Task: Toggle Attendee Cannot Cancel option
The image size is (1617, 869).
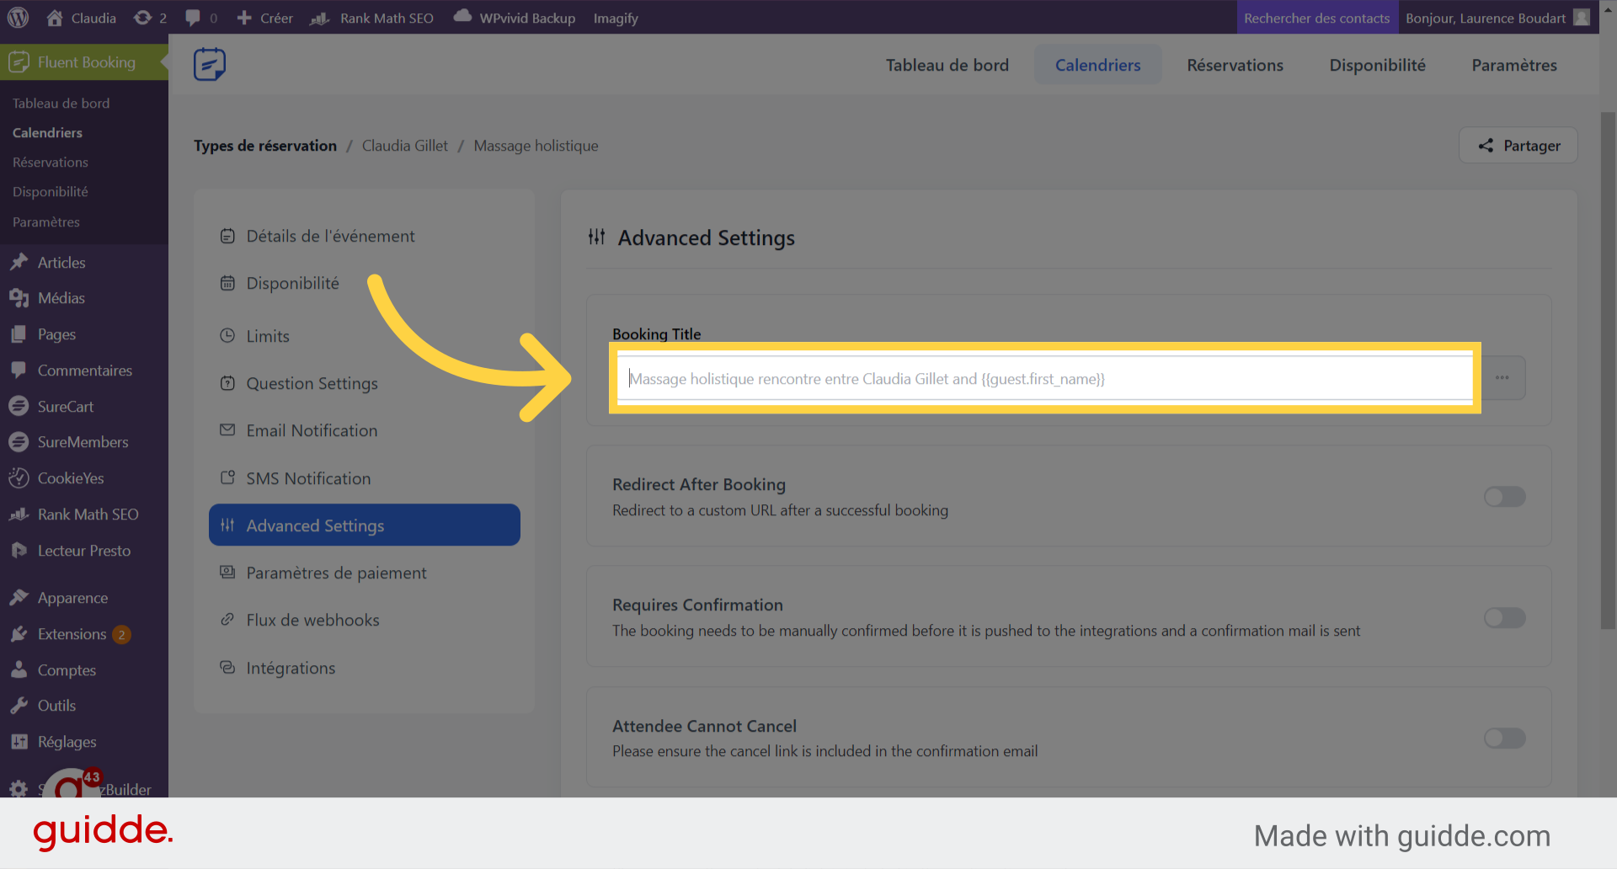Action: 1504,738
